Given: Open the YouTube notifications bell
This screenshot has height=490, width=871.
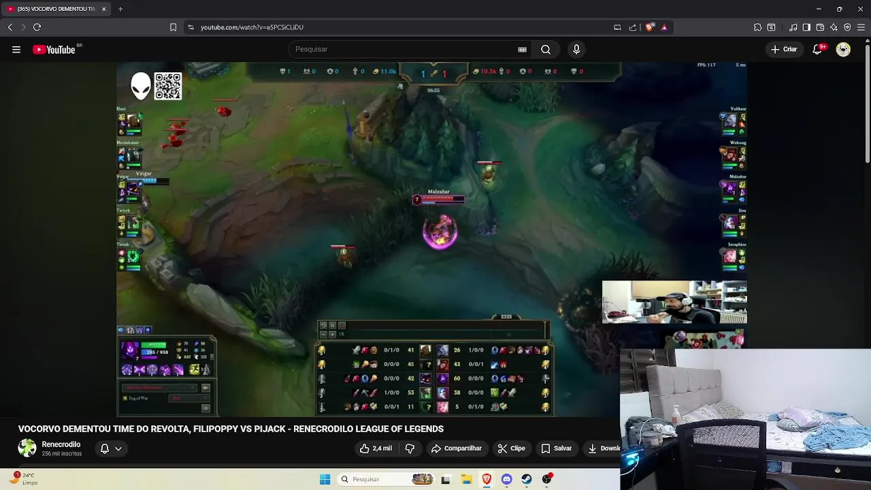Looking at the screenshot, I should click(819, 49).
